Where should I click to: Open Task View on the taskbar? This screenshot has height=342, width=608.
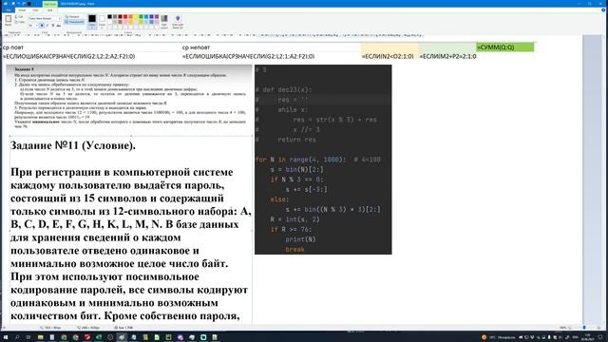point(28,337)
